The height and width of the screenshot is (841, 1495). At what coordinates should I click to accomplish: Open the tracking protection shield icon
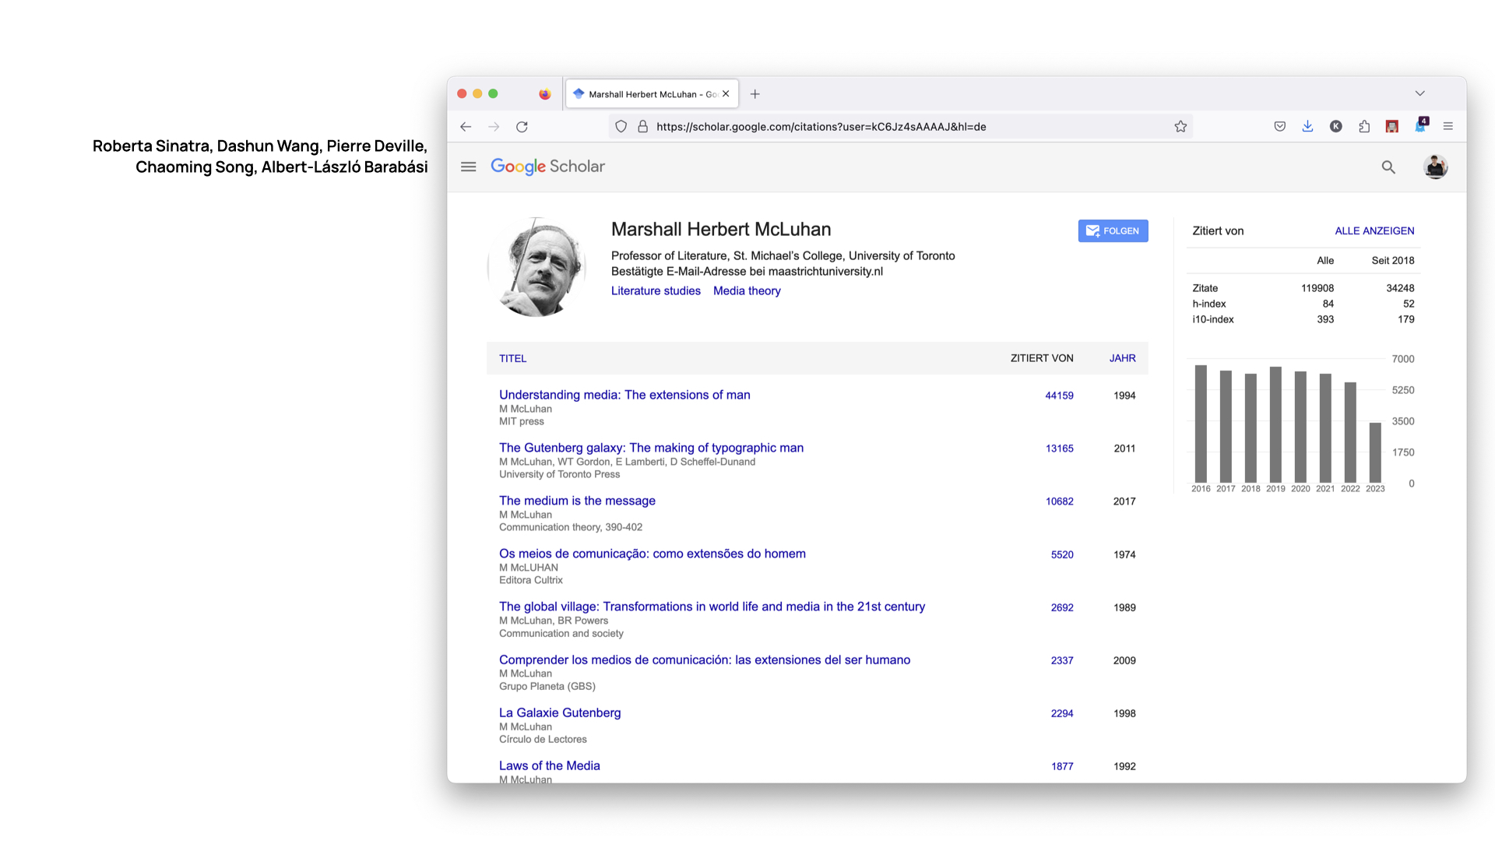(621, 127)
